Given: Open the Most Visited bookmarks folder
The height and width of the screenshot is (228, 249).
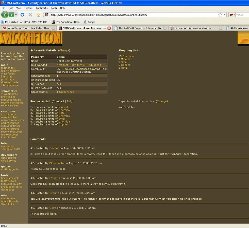Looking at the screenshot, I should click(10, 22).
